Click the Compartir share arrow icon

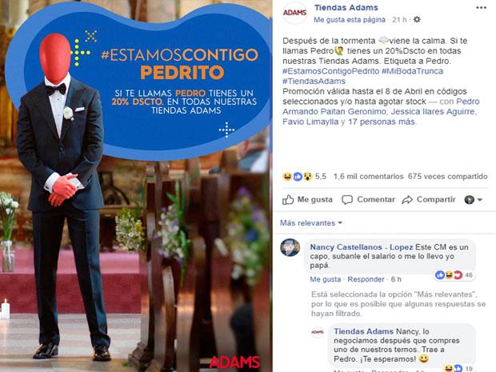click(x=407, y=200)
